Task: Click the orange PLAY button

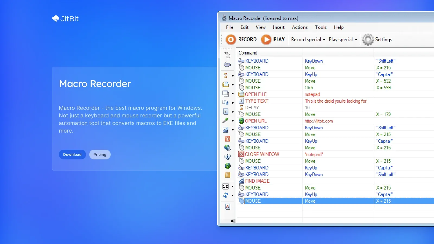Action: [266, 40]
